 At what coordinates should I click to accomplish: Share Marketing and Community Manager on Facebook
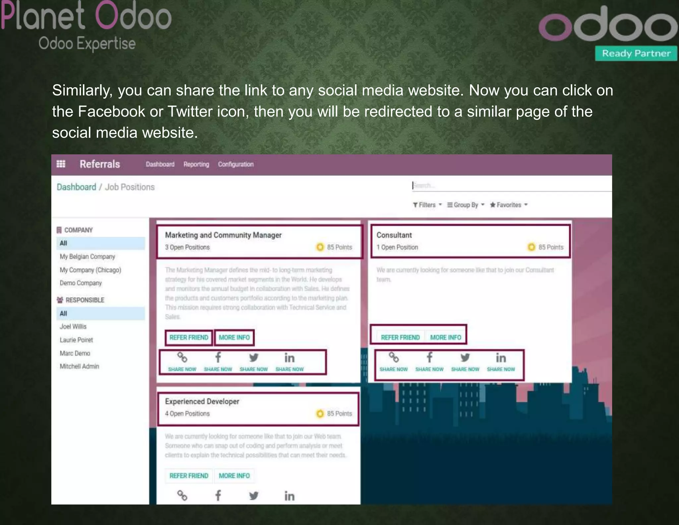(x=218, y=357)
